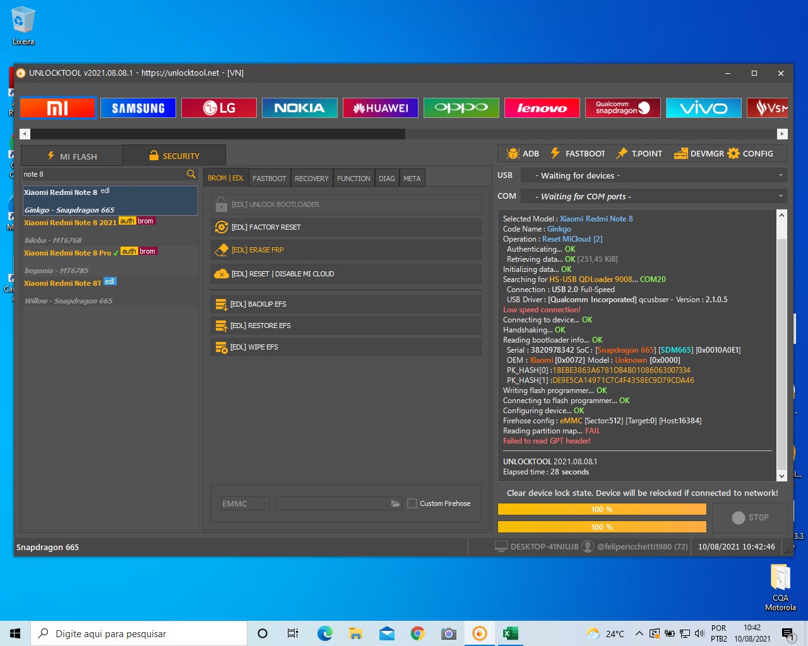
Task: Open the FUNCTION tab
Action: (353, 179)
